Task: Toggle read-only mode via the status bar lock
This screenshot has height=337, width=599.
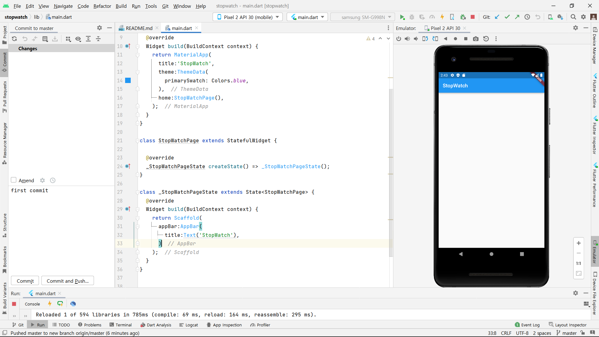Action: (583, 333)
